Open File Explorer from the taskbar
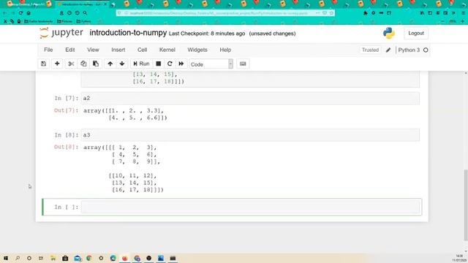The image size is (468, 263). 53,258
